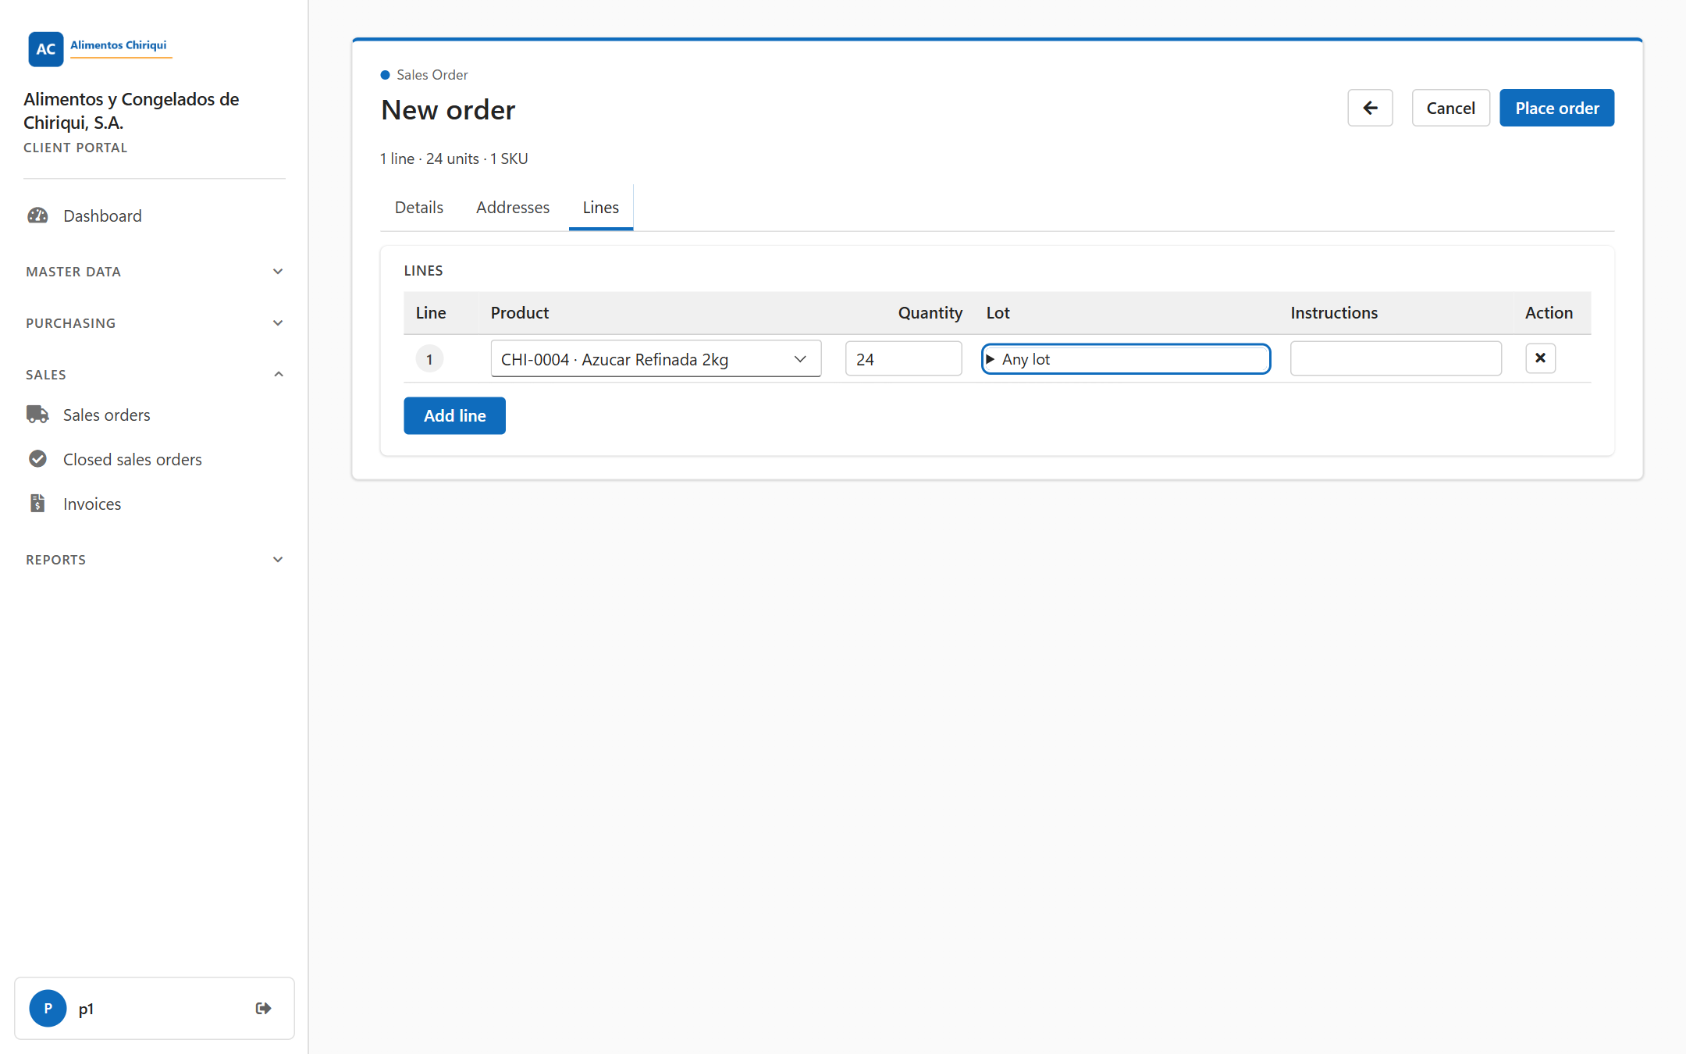Click the P user avatar
Screen dimensions: 1686x1054
tap(48, 1008)
